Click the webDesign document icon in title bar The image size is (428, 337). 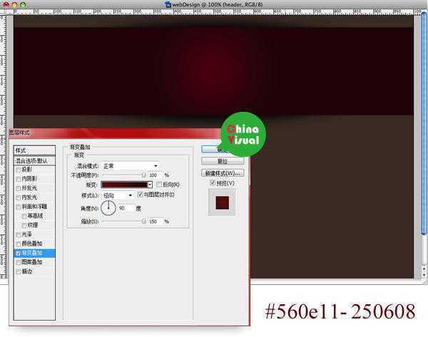[x=168, y=4]
